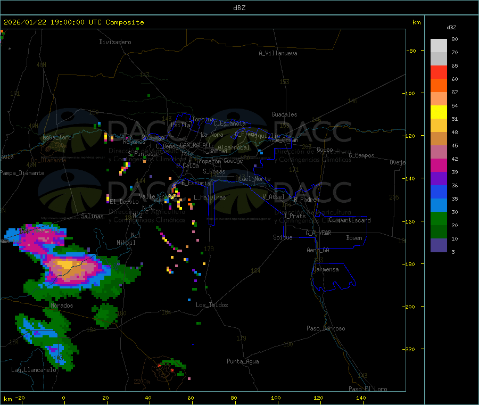Click the 100 km horizontal axis tick label
The image size is (479, 405).
pos(276,398)
